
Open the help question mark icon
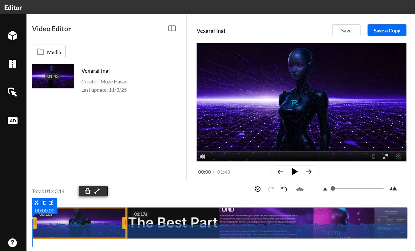12,243
